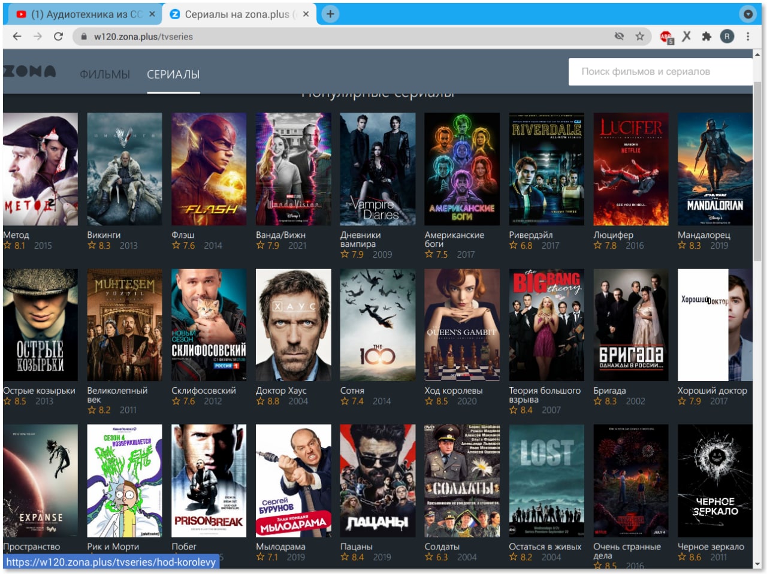Reload the zona.plus page
This screenshot has width=767, height=574.
[58, 37]
